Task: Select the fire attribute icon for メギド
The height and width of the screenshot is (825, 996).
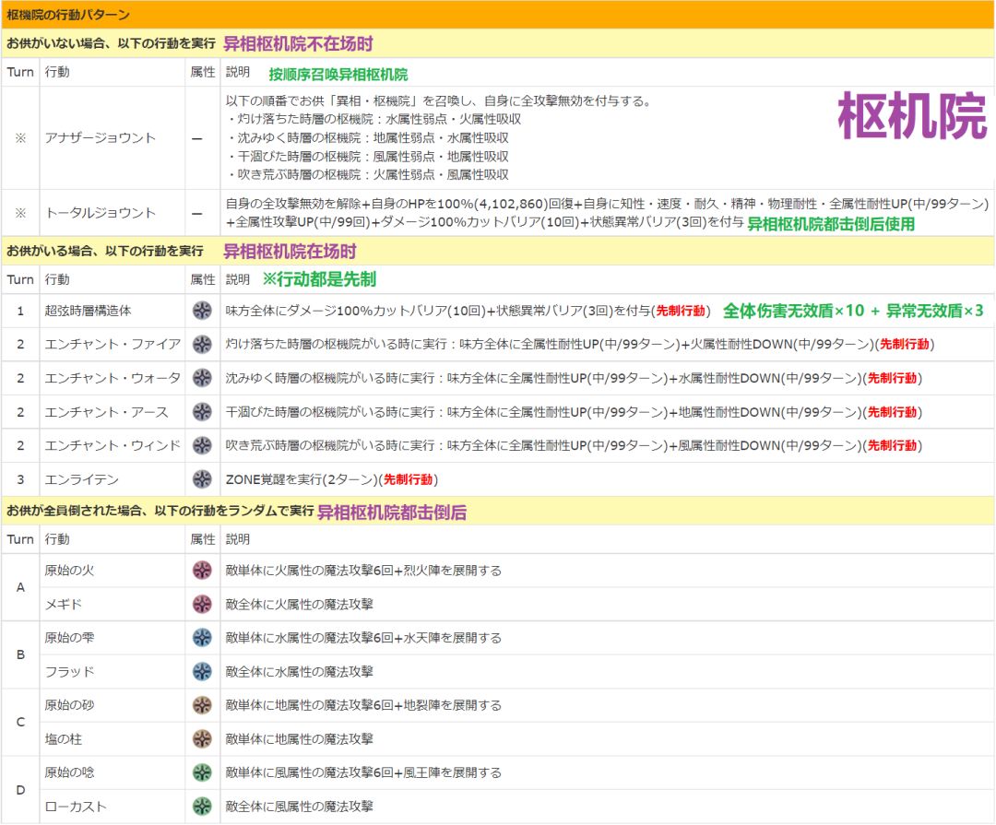Action: click(202, 604)
